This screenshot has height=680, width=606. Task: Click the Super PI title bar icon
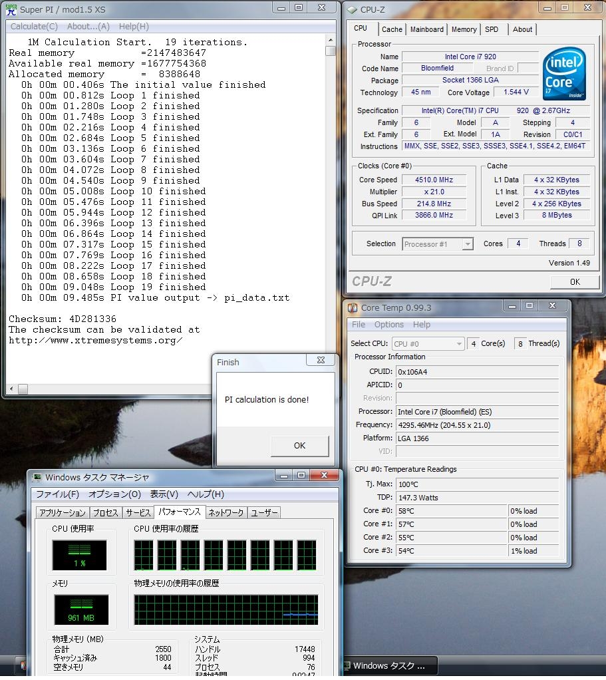pos(11,9)
